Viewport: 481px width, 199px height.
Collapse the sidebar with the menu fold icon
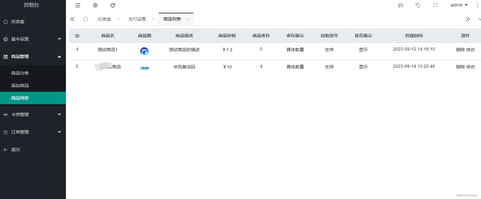(x=78, y=5)
